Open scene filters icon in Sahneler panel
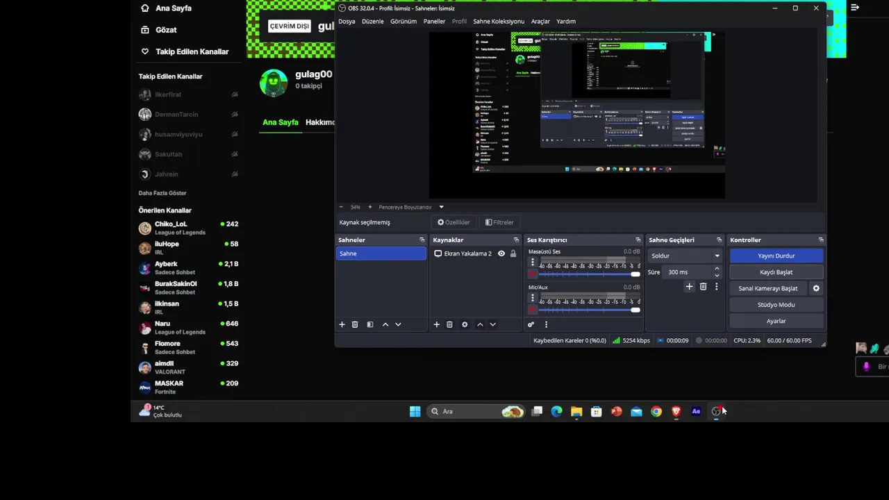The image size is (889, 500). 370,324
